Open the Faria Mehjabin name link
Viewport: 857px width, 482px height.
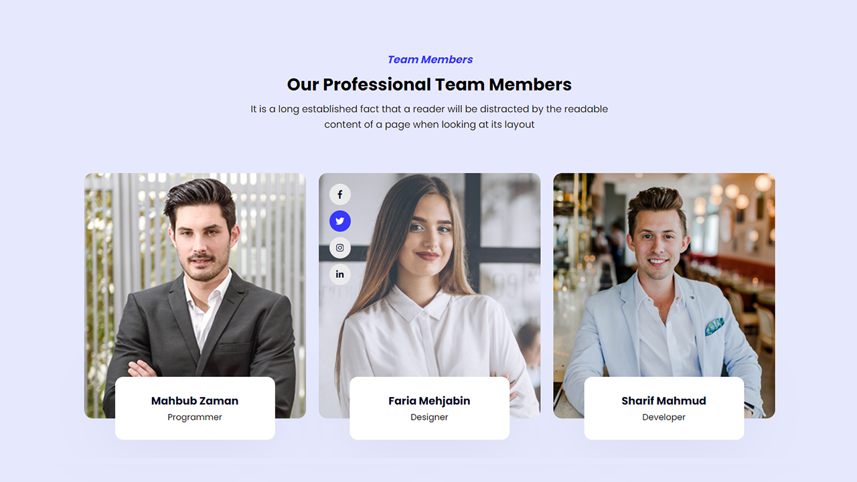tap(429, 401)
